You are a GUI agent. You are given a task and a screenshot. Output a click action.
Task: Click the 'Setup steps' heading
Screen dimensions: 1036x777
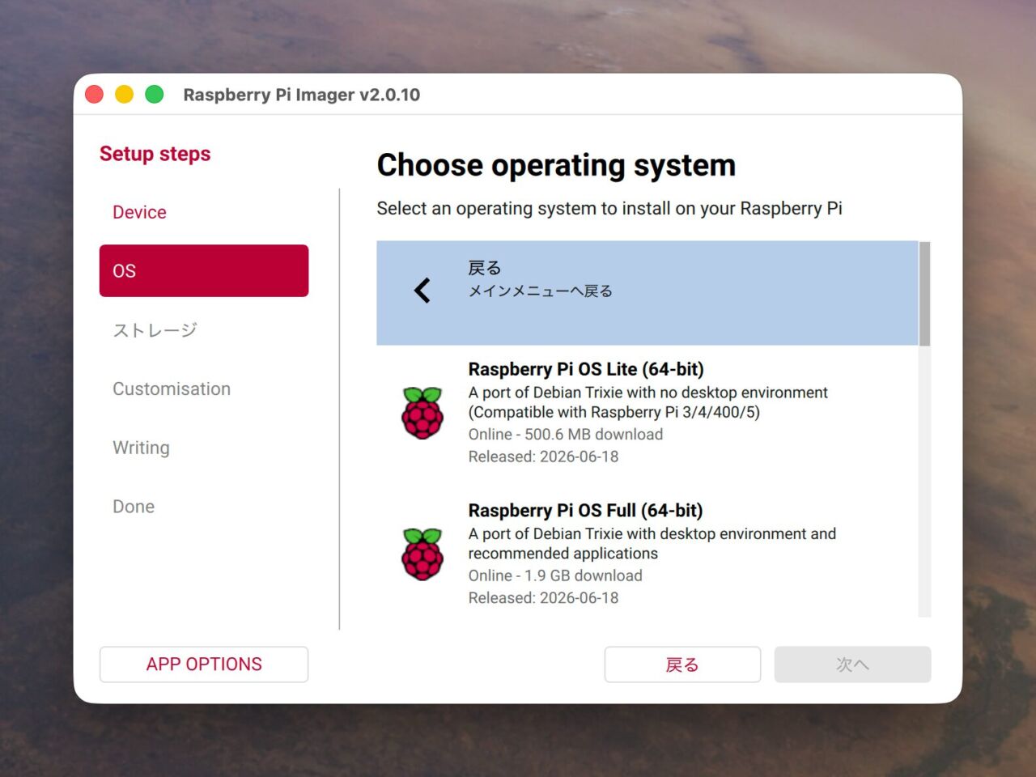click(155, 154)
